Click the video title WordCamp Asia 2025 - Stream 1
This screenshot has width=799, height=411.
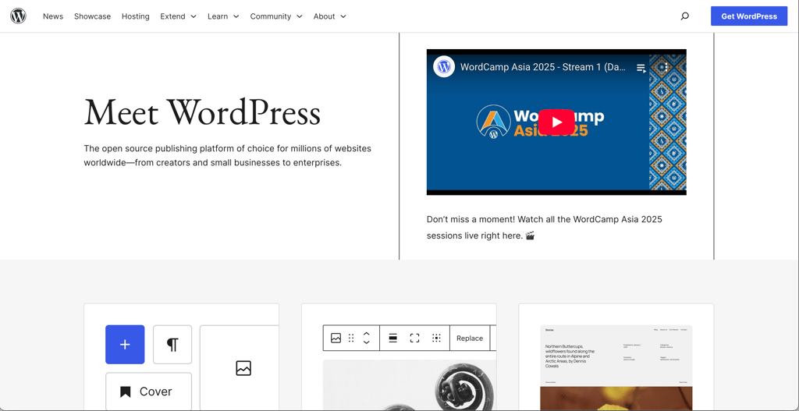(x=543, y=67)
